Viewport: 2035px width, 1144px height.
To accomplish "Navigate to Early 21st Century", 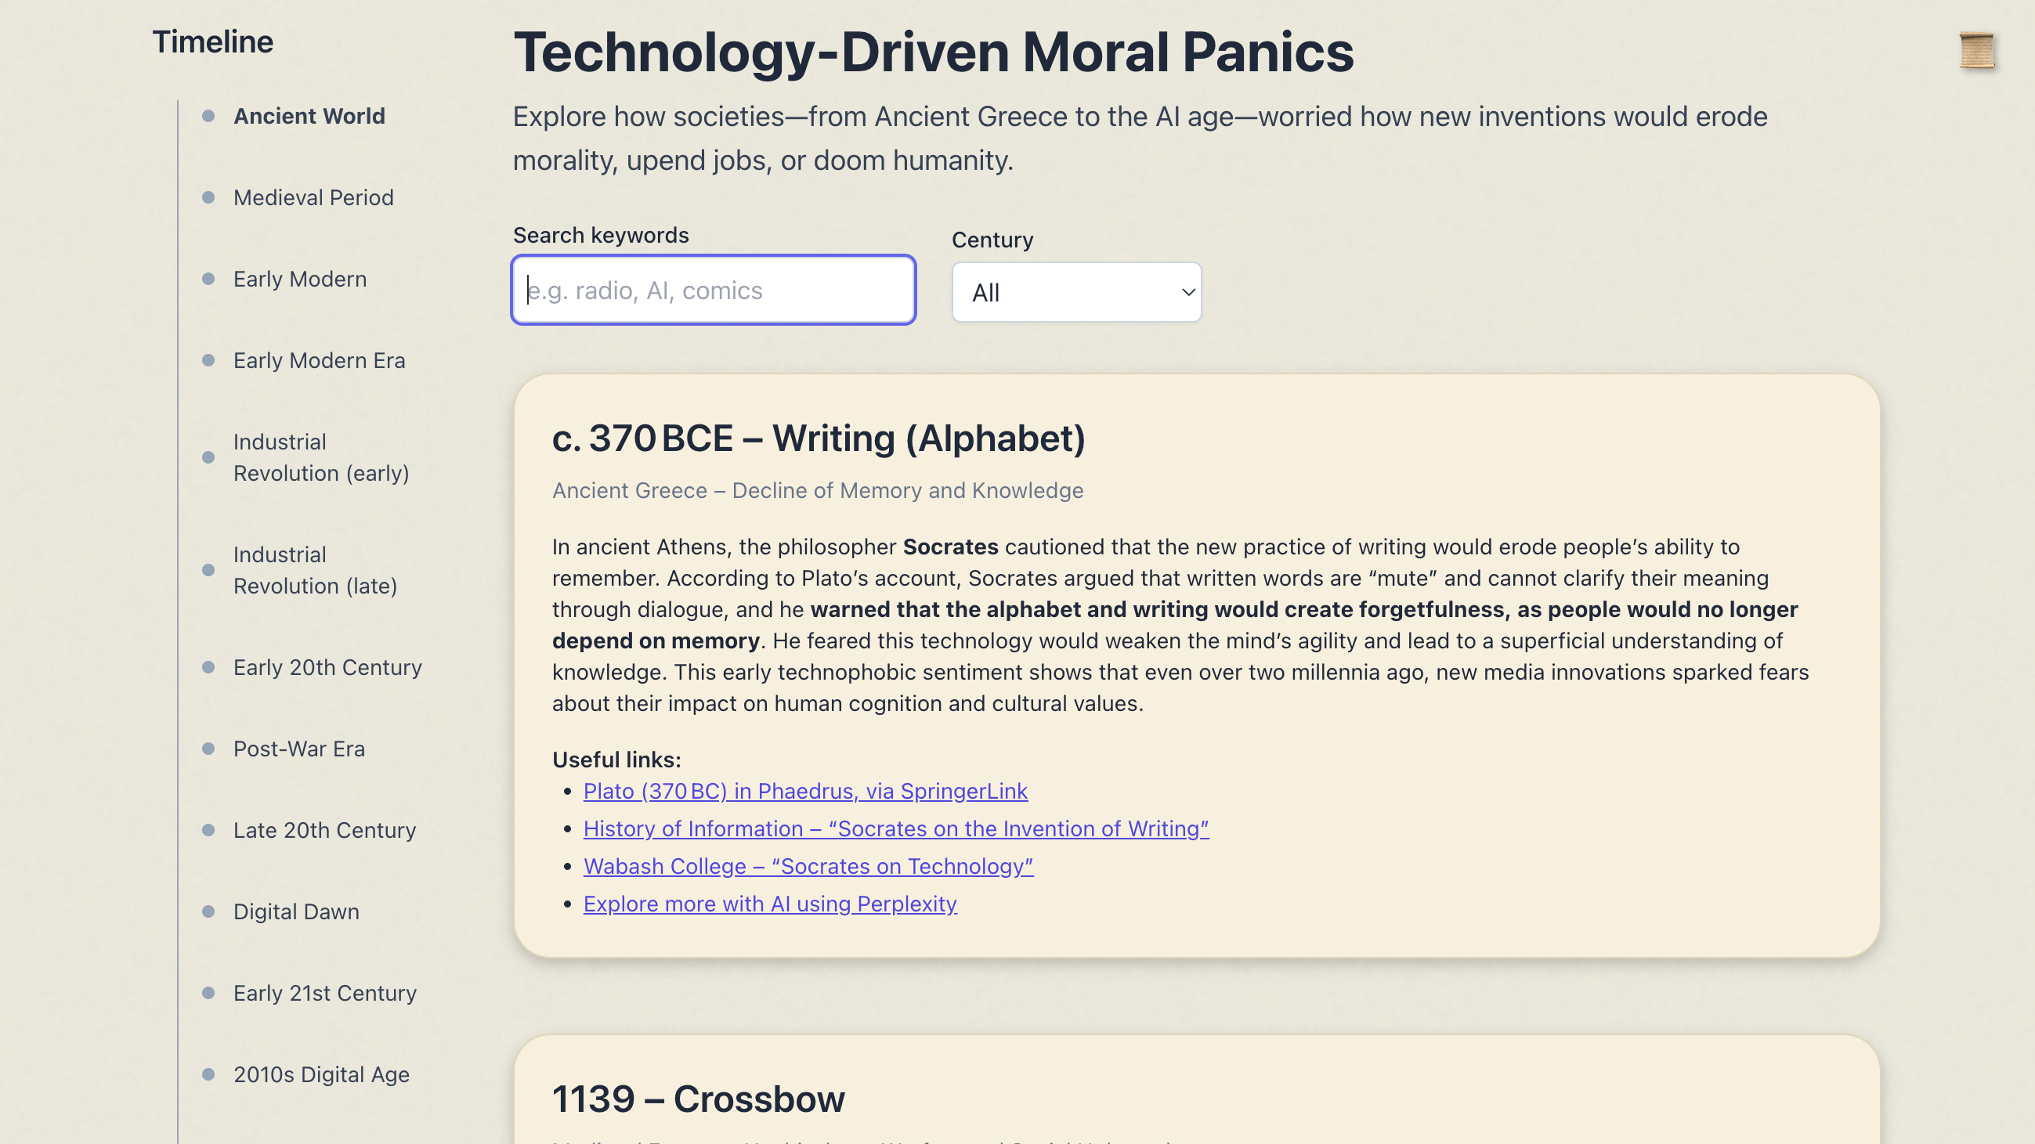I will coord(324,992).
